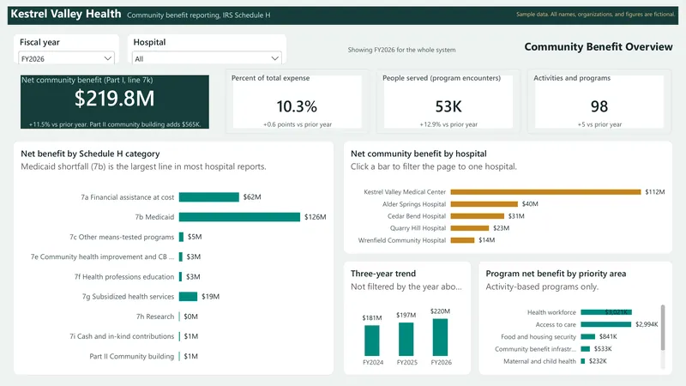The height and width of the screenshot is (386, 686).
Task: Click 'Program net benefit by priority area' title
Action: pyautogui.click(x=556, y=274)
